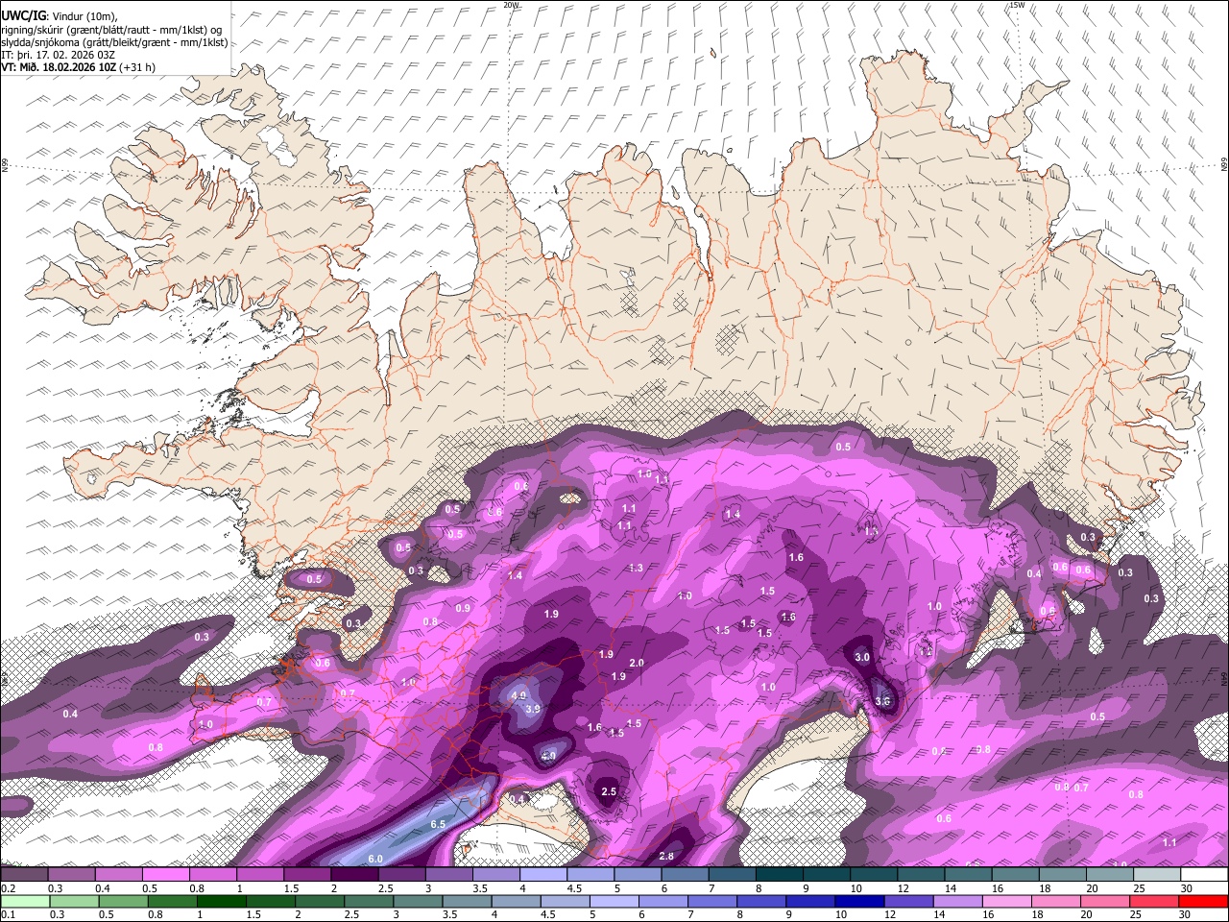The height and width of the screenshot is (922, 1229).
Task: Click the 2.8 value label on the map
Action: (666, 857)
